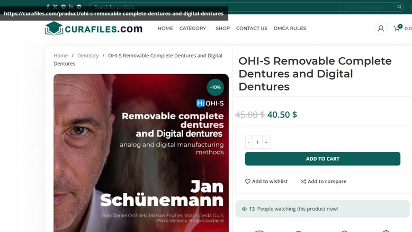Click the CURAFILES.com logo
Image resolution: width=412 pixels, height=232 pixels.
(94, 29)
